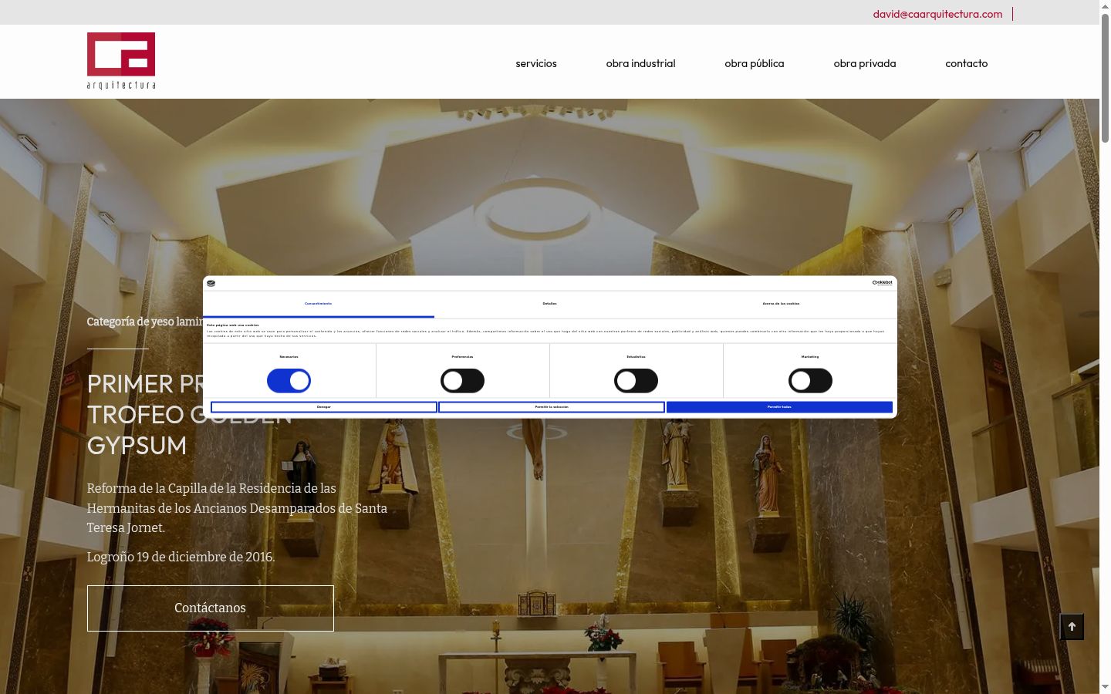This screenshot has height=694, width=1111.
Task: Open the obra industrial menu item
Action: point(640,63)
